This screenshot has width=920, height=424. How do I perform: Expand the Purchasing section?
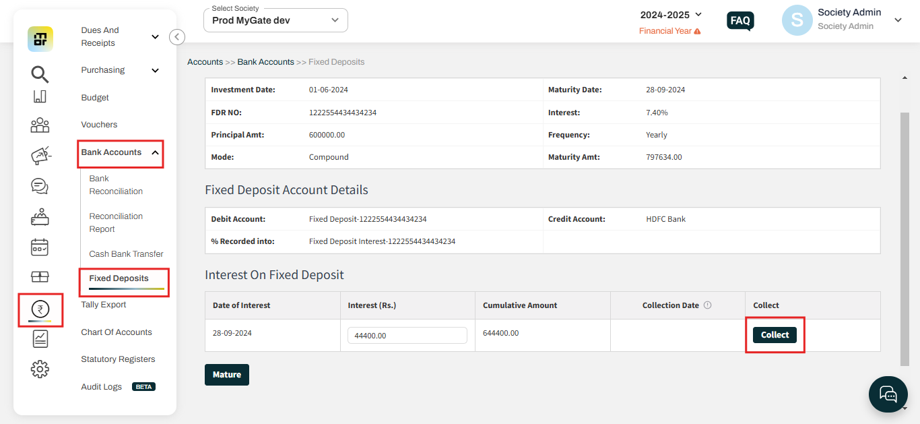click(120, 69)
